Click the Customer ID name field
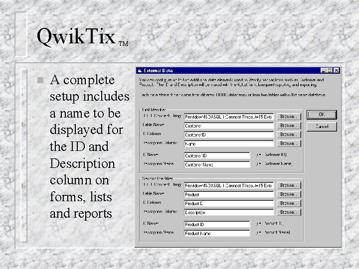 217,156
